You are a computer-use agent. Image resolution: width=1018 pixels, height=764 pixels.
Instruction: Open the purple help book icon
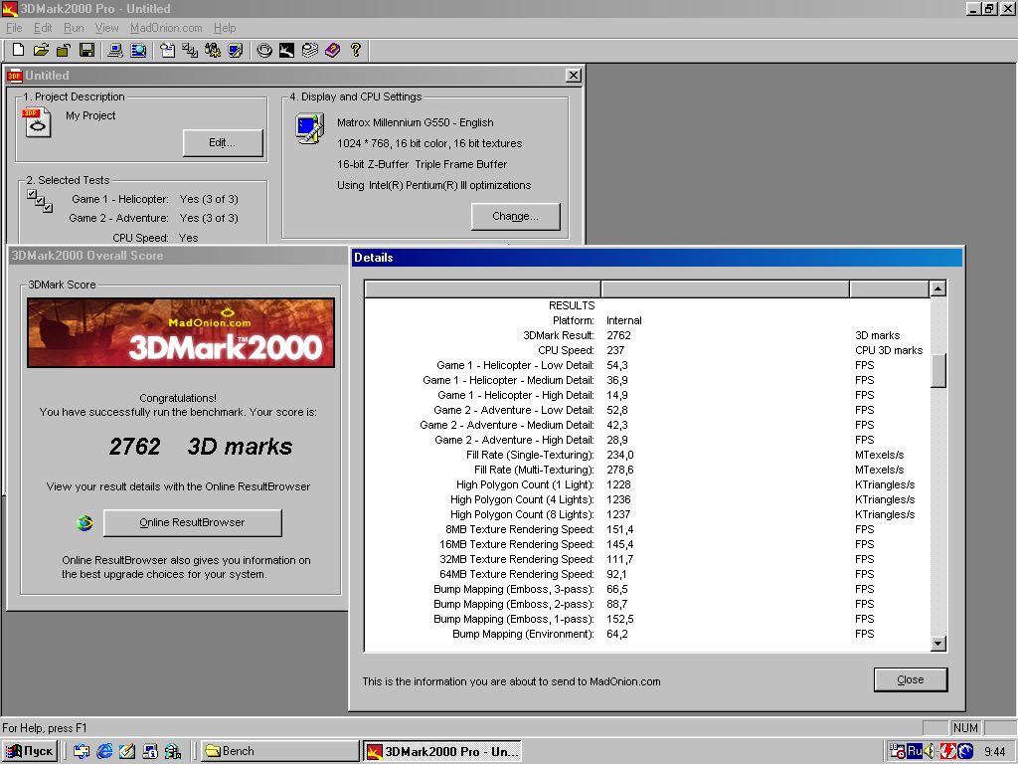coord(332,50)
